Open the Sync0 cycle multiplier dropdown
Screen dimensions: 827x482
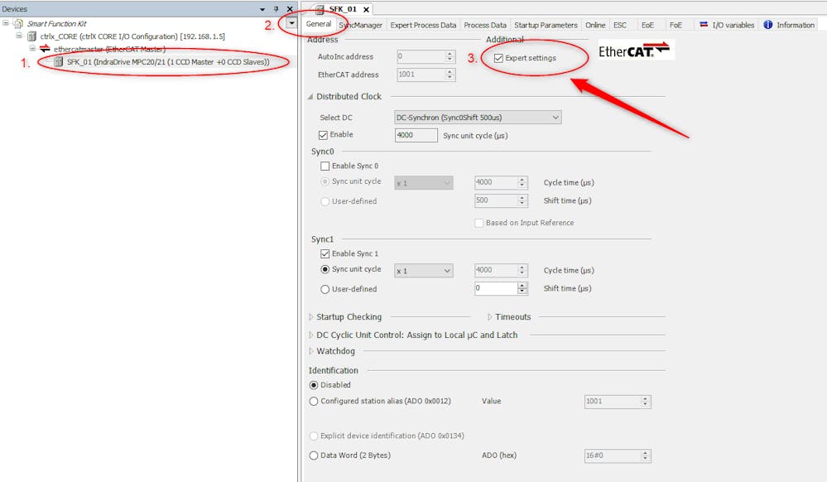[x=424, y=183]
